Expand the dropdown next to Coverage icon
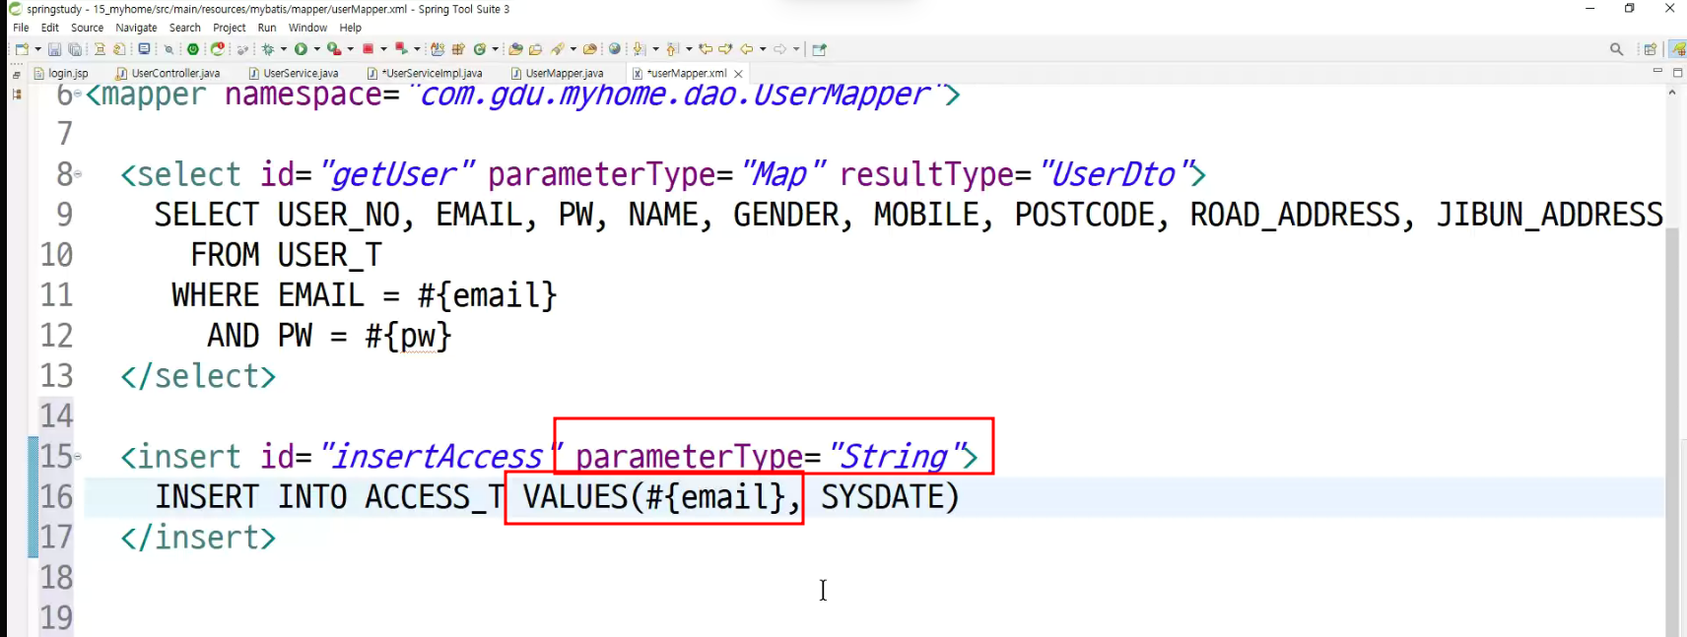 tap(351, 49)
